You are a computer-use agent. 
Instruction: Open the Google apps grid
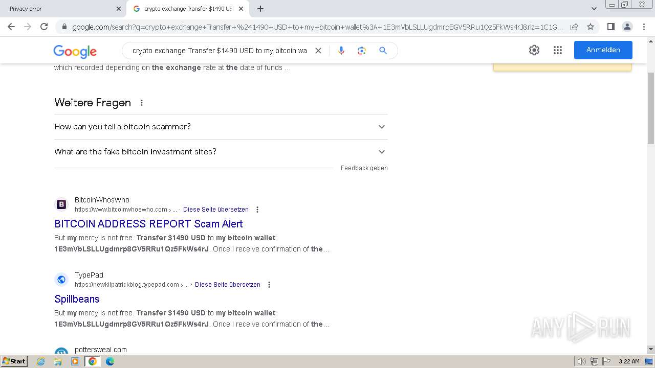point(558,50)
